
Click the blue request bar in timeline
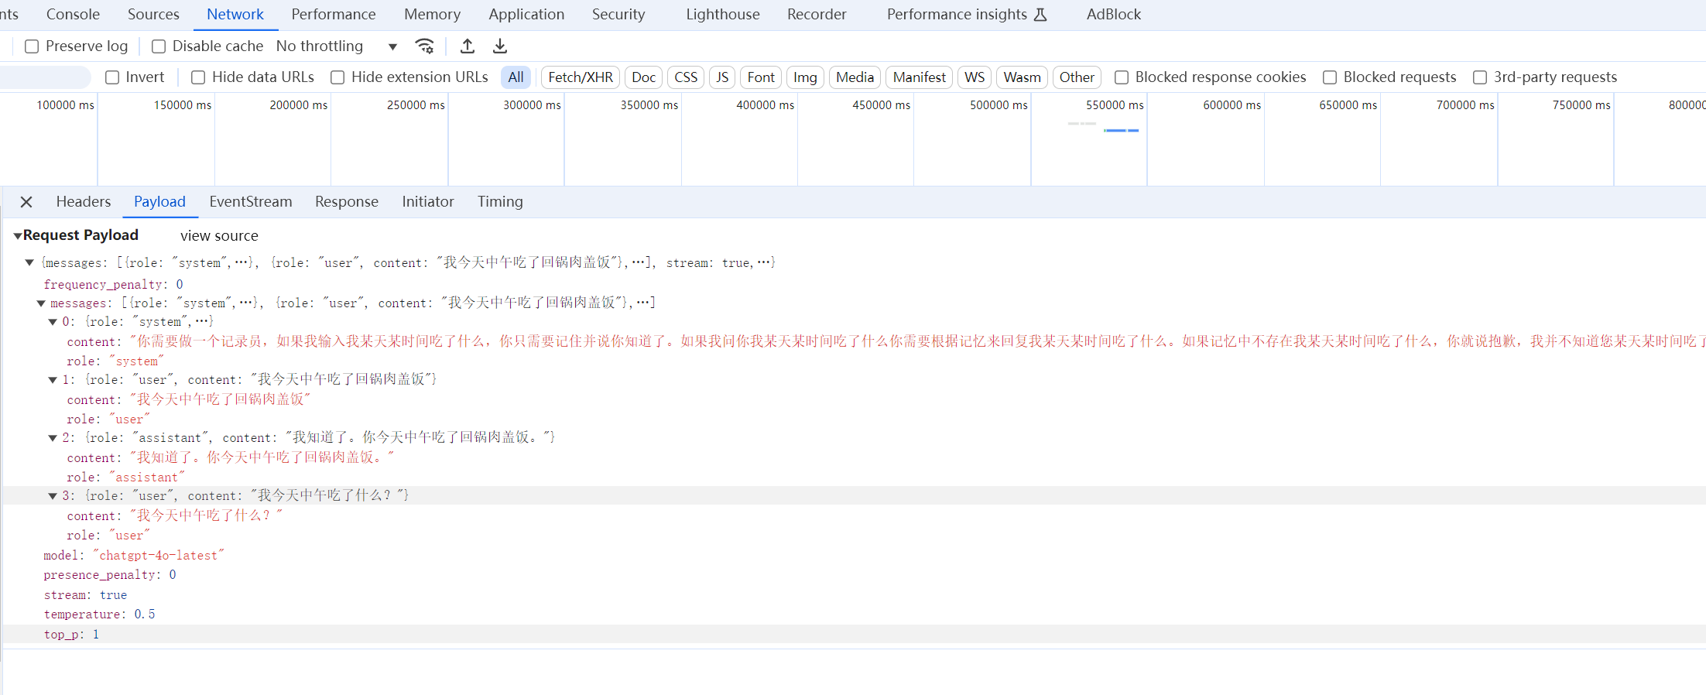pos(1121,130)
